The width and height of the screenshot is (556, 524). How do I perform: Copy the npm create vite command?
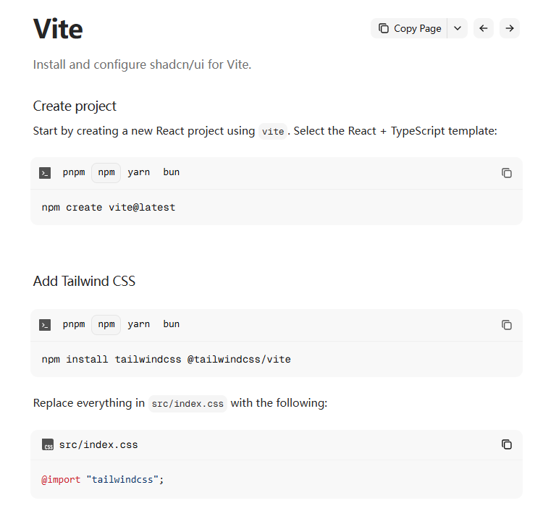pyautogui.click(x=507, y=173)
